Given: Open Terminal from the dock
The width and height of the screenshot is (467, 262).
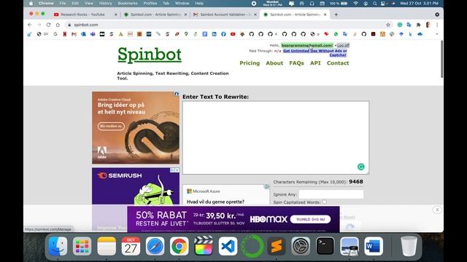Looking at the screenshot, I should (x=325, y=246).
